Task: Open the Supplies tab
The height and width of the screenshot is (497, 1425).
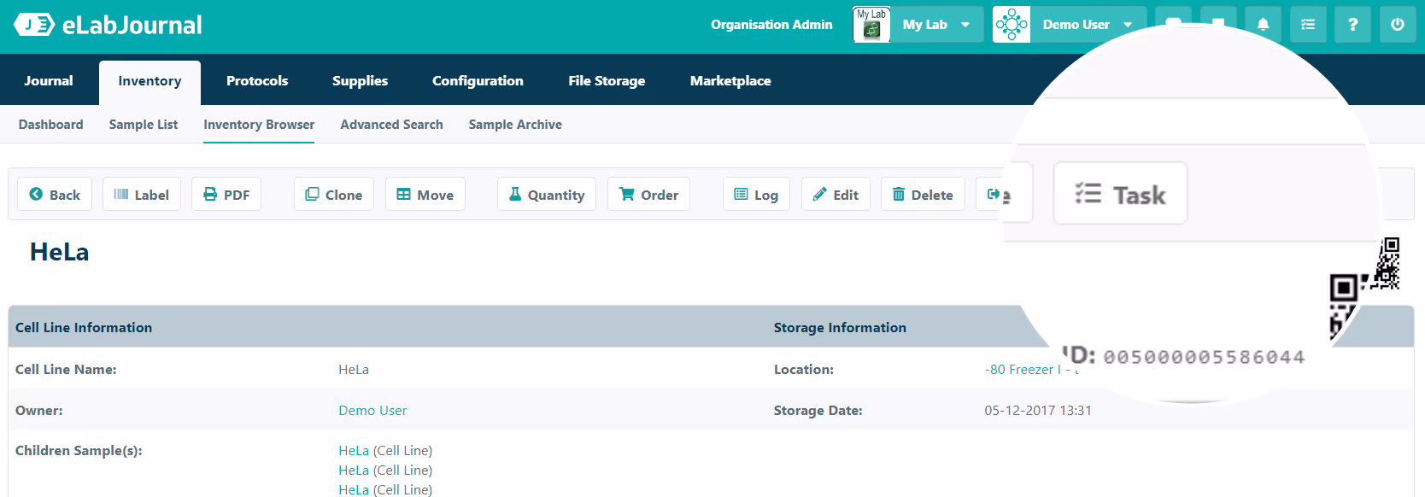Action: tap(360, 81)
